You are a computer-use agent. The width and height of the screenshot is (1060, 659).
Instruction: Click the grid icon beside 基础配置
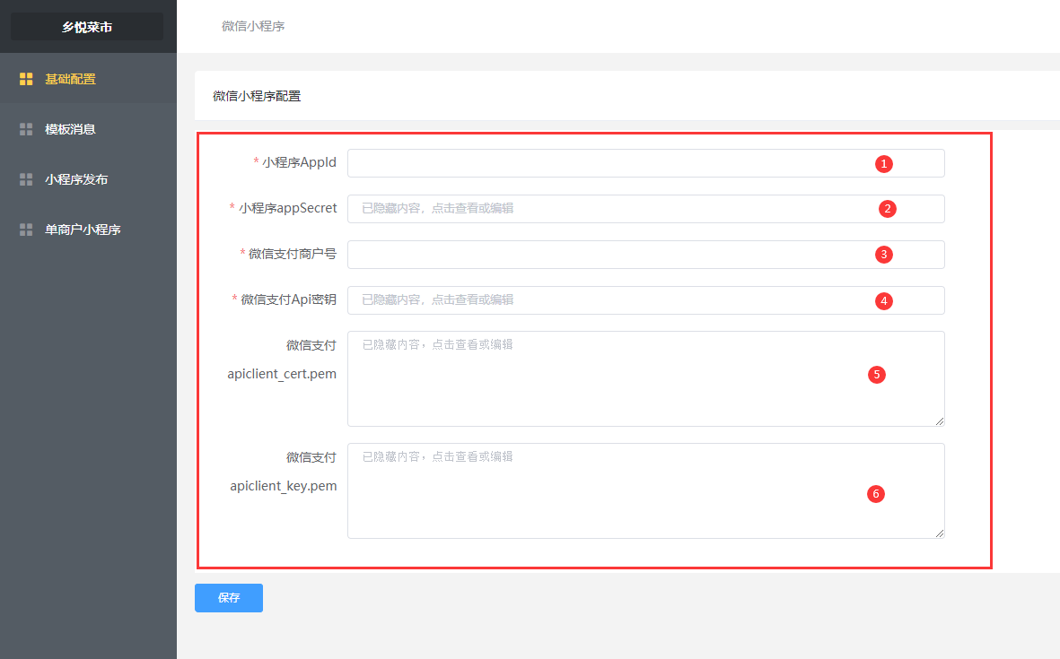[26, 79]
